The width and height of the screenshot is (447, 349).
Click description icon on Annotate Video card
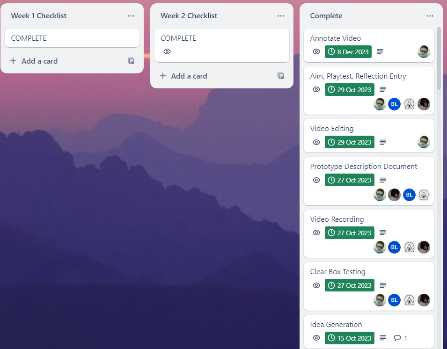(380, 51)
